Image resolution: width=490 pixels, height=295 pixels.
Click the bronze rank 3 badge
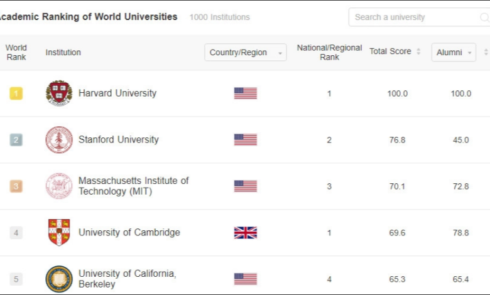(x=16, y=186)
